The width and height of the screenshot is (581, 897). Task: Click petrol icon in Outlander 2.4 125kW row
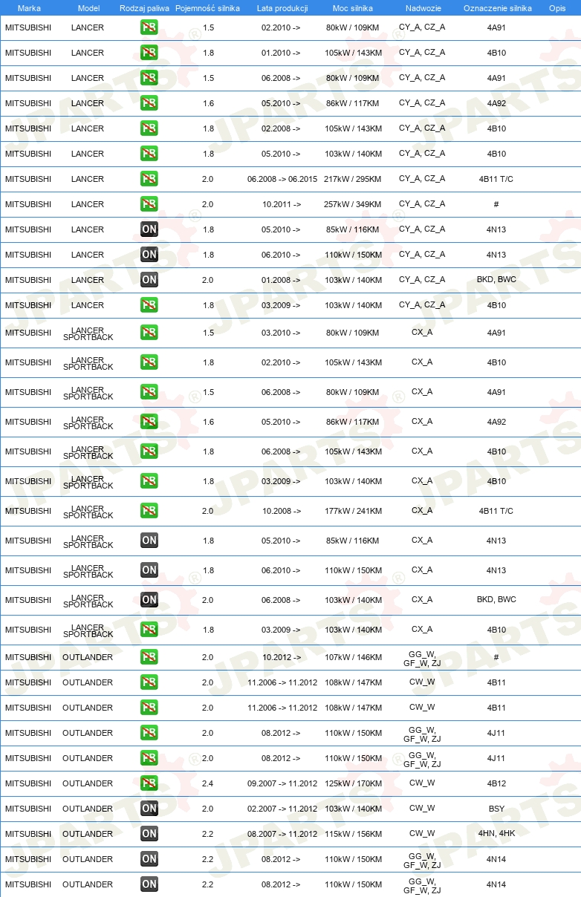pos(149,783)
